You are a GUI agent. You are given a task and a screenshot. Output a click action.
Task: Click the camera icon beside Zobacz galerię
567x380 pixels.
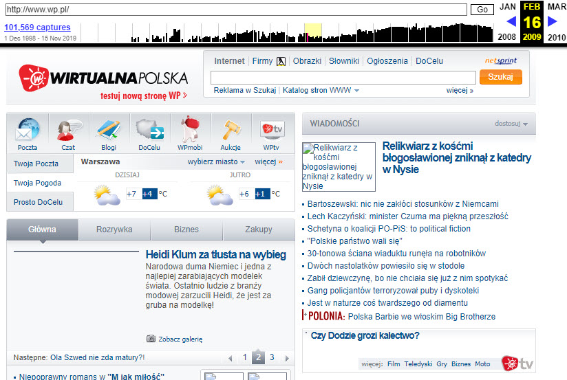point(151,339)
